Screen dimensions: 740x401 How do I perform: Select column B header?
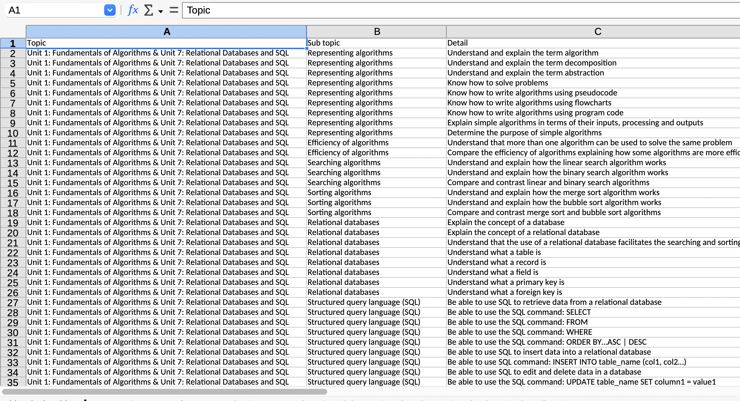pyautogui.click(x=376, y=32)
